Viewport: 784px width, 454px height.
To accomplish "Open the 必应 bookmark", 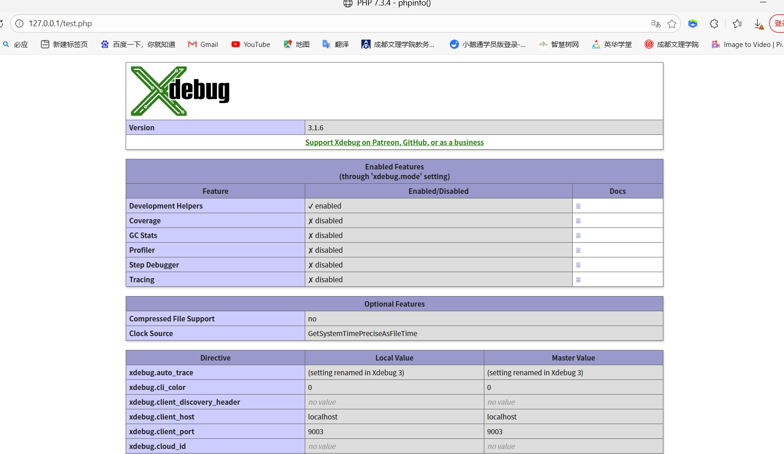I will click(x=16, y=44).
